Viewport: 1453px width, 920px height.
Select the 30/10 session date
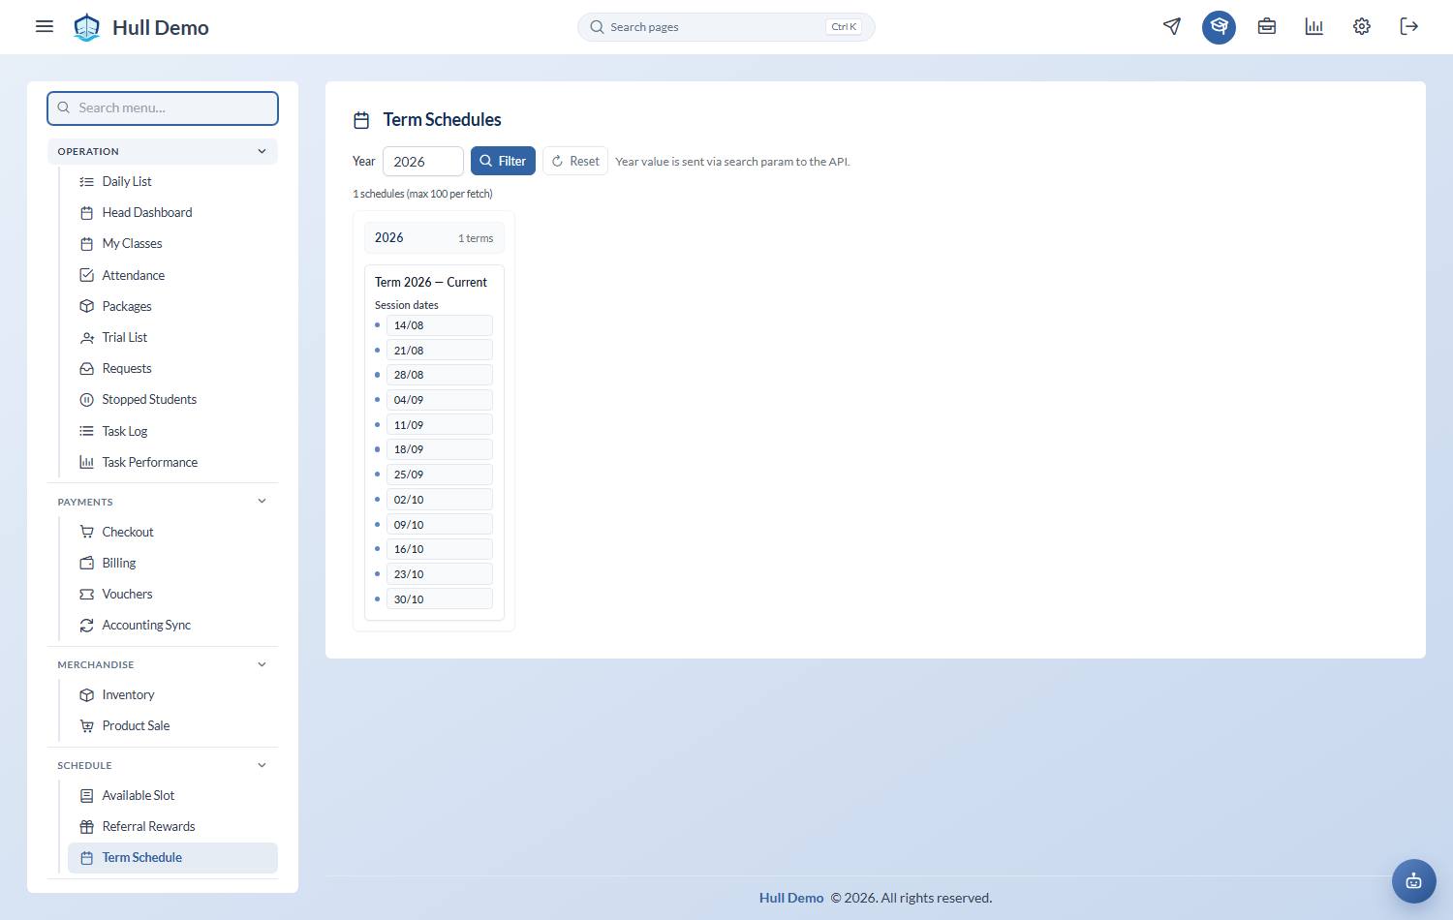pos(439,599)
